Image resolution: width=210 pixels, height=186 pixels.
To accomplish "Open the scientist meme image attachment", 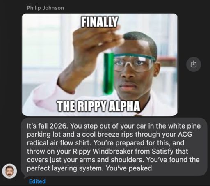I will (x=100, y=65).
